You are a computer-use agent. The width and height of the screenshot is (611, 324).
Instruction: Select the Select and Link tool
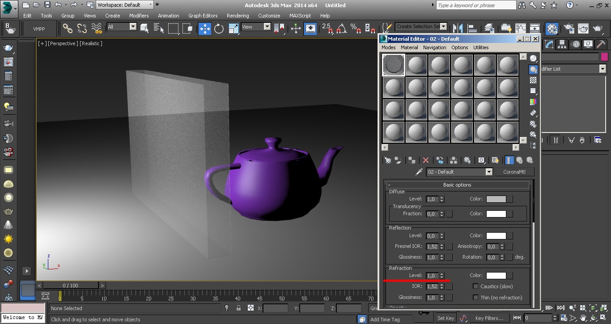click(x=68, y=29)
